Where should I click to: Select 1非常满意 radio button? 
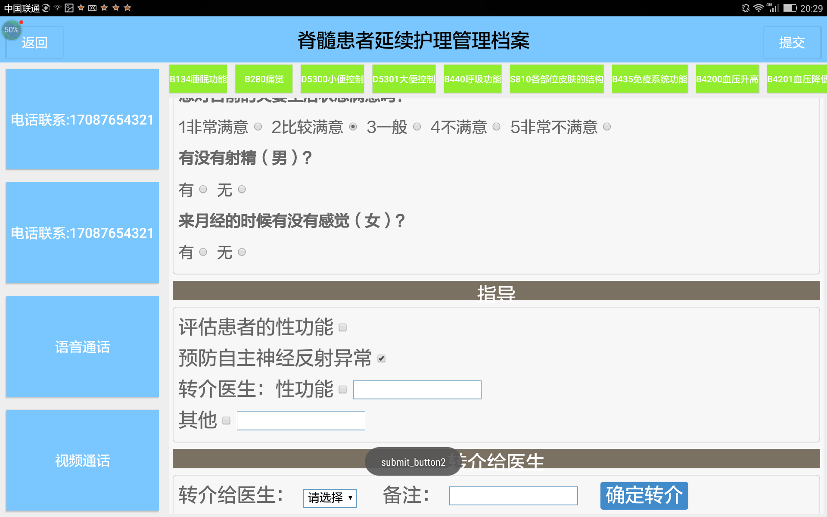tap(258, 127)
